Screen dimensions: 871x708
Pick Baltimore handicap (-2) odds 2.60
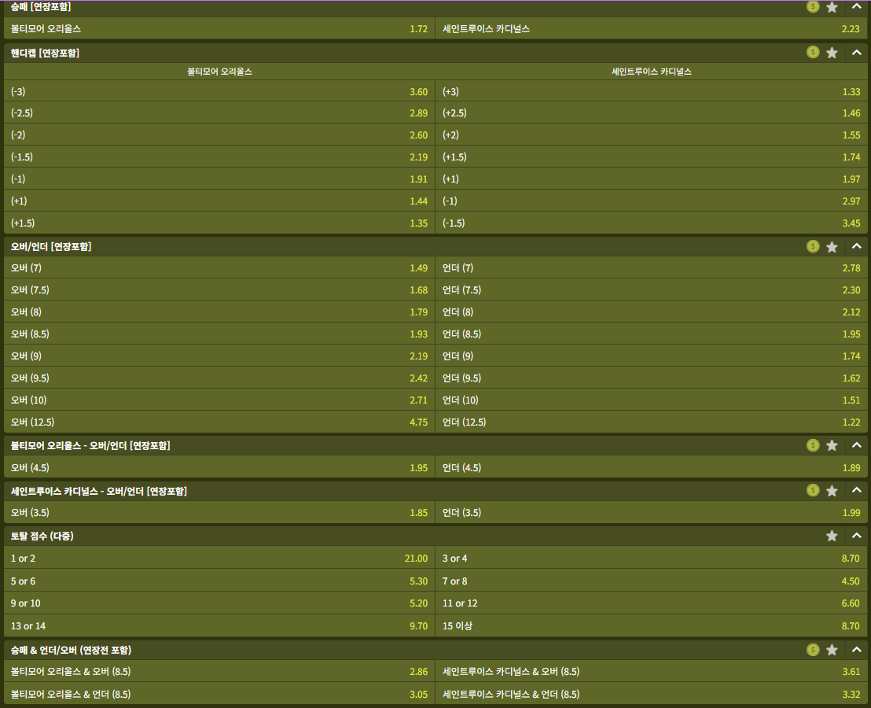coord(219,135)
